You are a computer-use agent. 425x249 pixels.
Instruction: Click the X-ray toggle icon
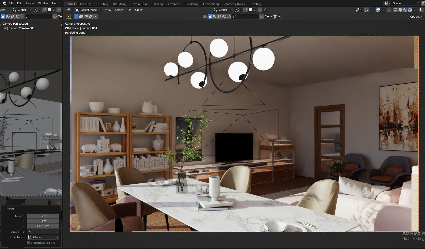[x=389, y=10]
